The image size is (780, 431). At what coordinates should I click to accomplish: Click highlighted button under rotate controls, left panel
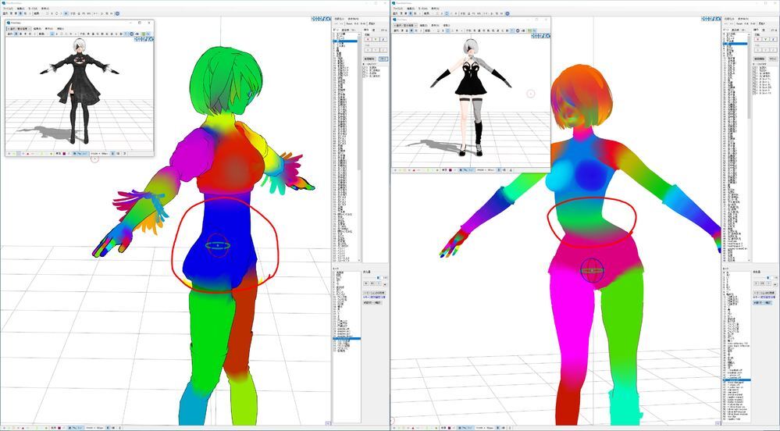coord(383,59)
